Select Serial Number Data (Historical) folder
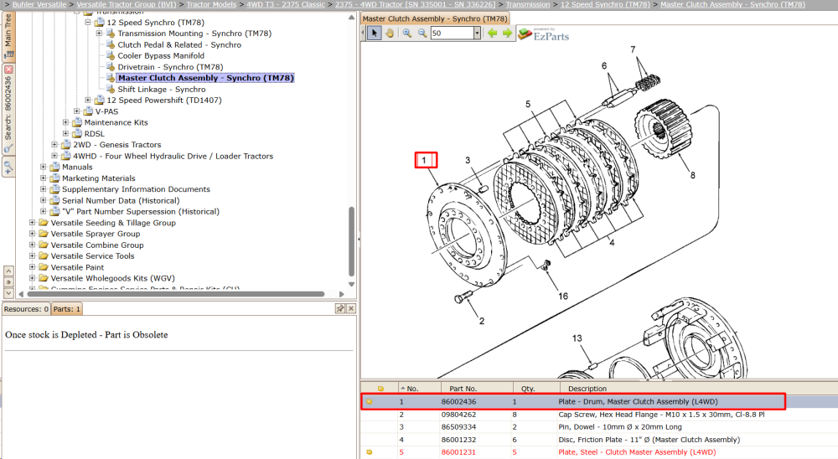This screenshot has height=459, width=838. click(x=121, y=200)
